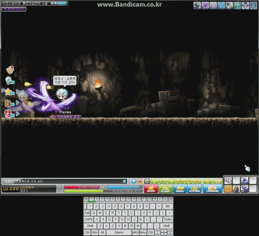Click the Space bar on keyboard overlay
Viewport: 259px width, 236px height.
click(x=119, y=233)
